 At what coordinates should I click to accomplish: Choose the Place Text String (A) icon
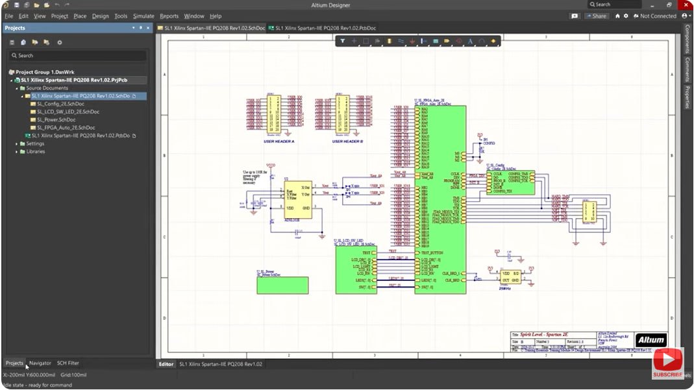471,41
